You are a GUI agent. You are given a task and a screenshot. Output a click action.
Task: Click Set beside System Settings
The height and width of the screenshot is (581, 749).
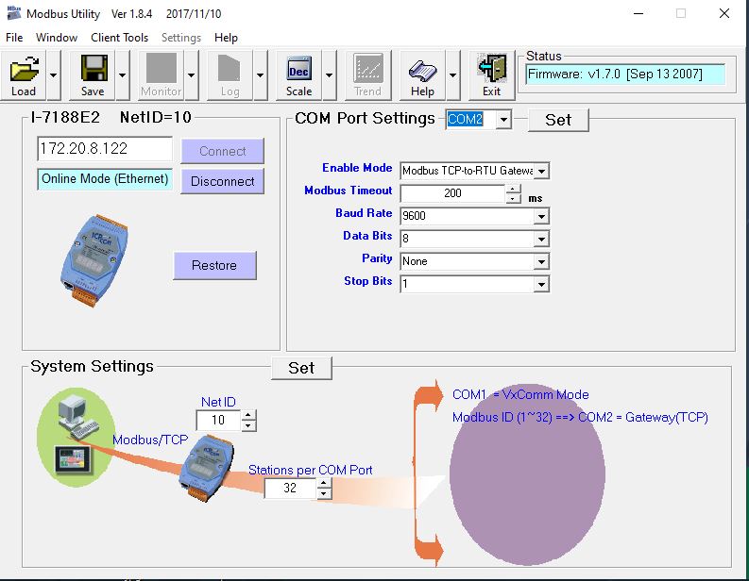pos(301,368)
